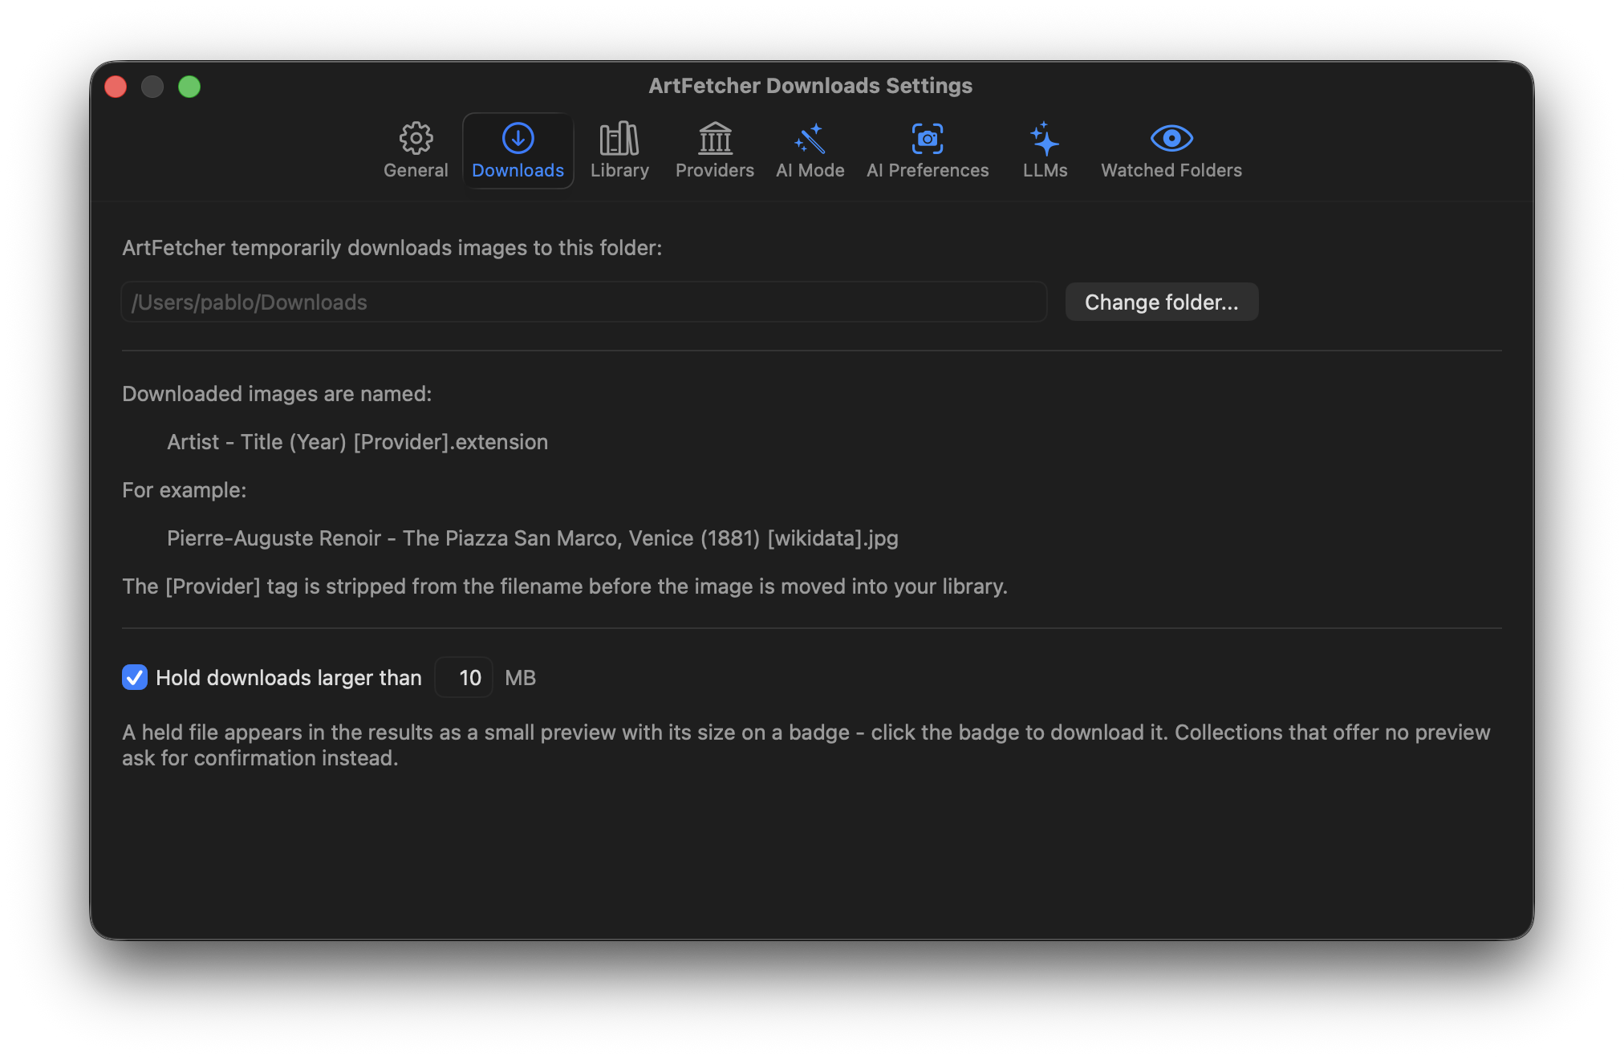Open the Library books icon
This screenshot has height=1059, width=1624.
click(619, 139)
